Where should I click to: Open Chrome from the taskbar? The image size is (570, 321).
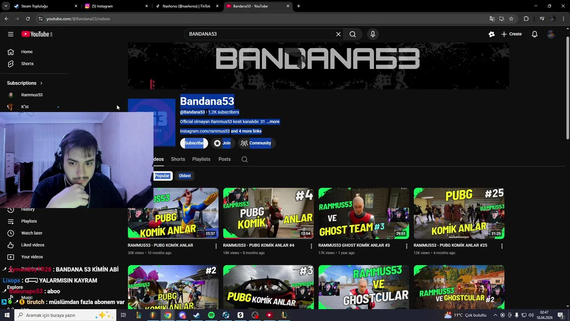167,315
